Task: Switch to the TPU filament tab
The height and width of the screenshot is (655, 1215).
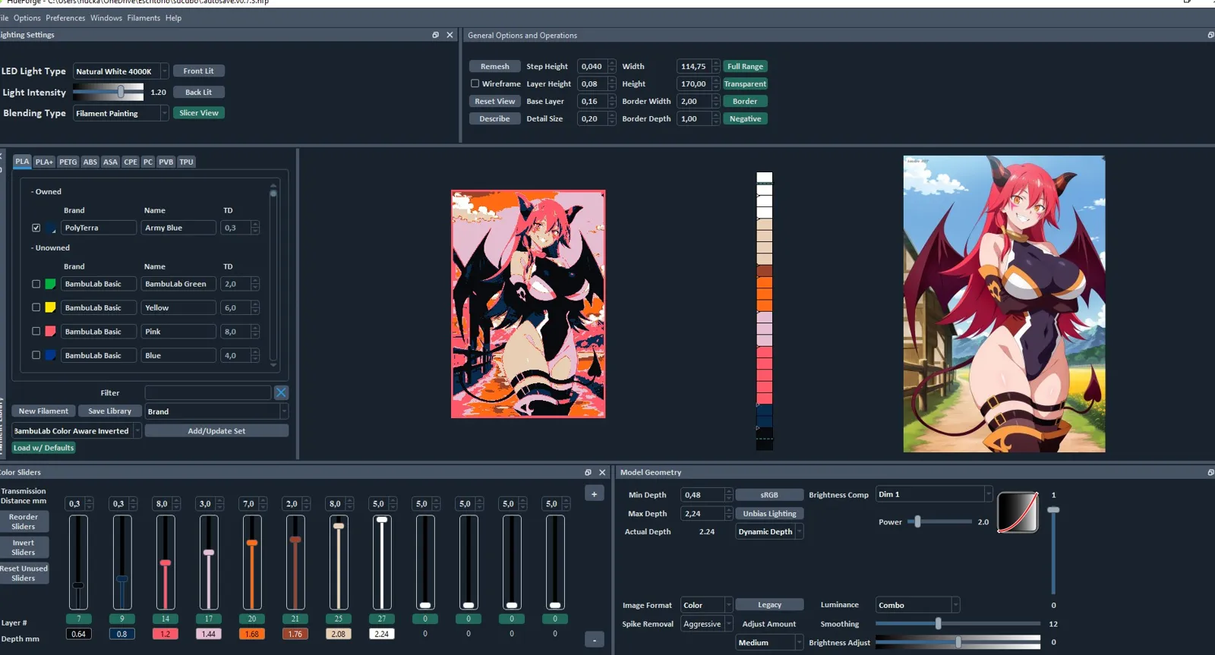Action: (186, 162)
